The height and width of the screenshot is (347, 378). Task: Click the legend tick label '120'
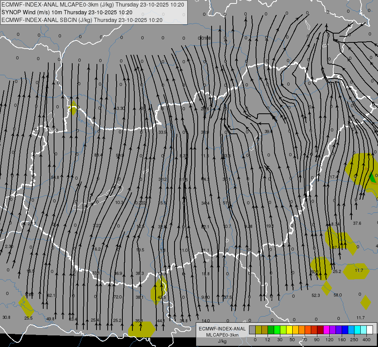(330, 340)
